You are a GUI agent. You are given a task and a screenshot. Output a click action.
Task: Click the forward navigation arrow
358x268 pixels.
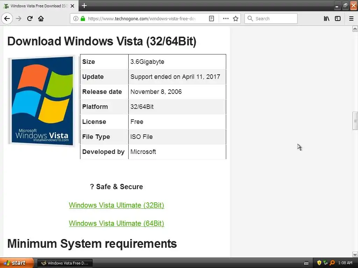pyautogui.click(x=19, y=18)
